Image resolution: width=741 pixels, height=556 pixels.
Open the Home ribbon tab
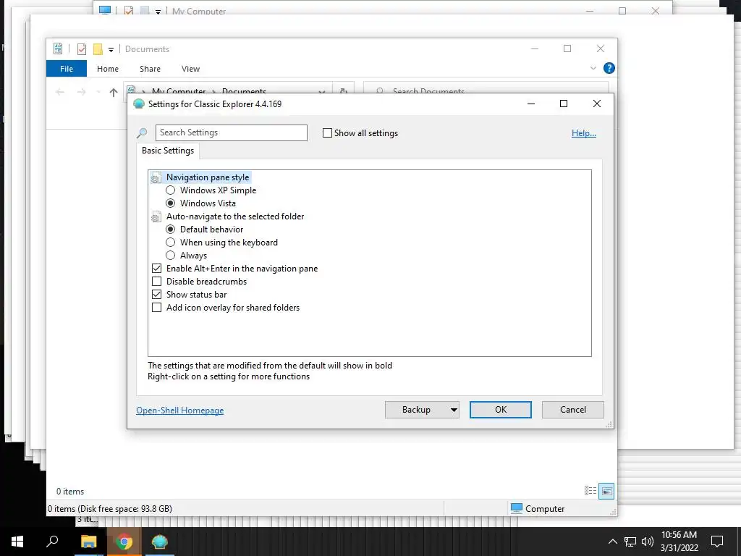(108, 69)
